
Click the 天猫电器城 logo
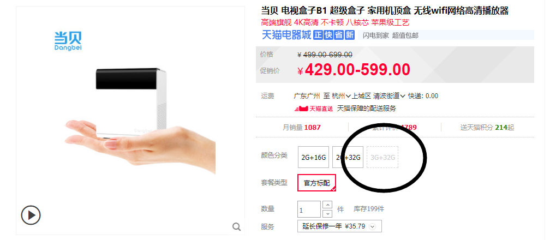(x=286, y=35)
